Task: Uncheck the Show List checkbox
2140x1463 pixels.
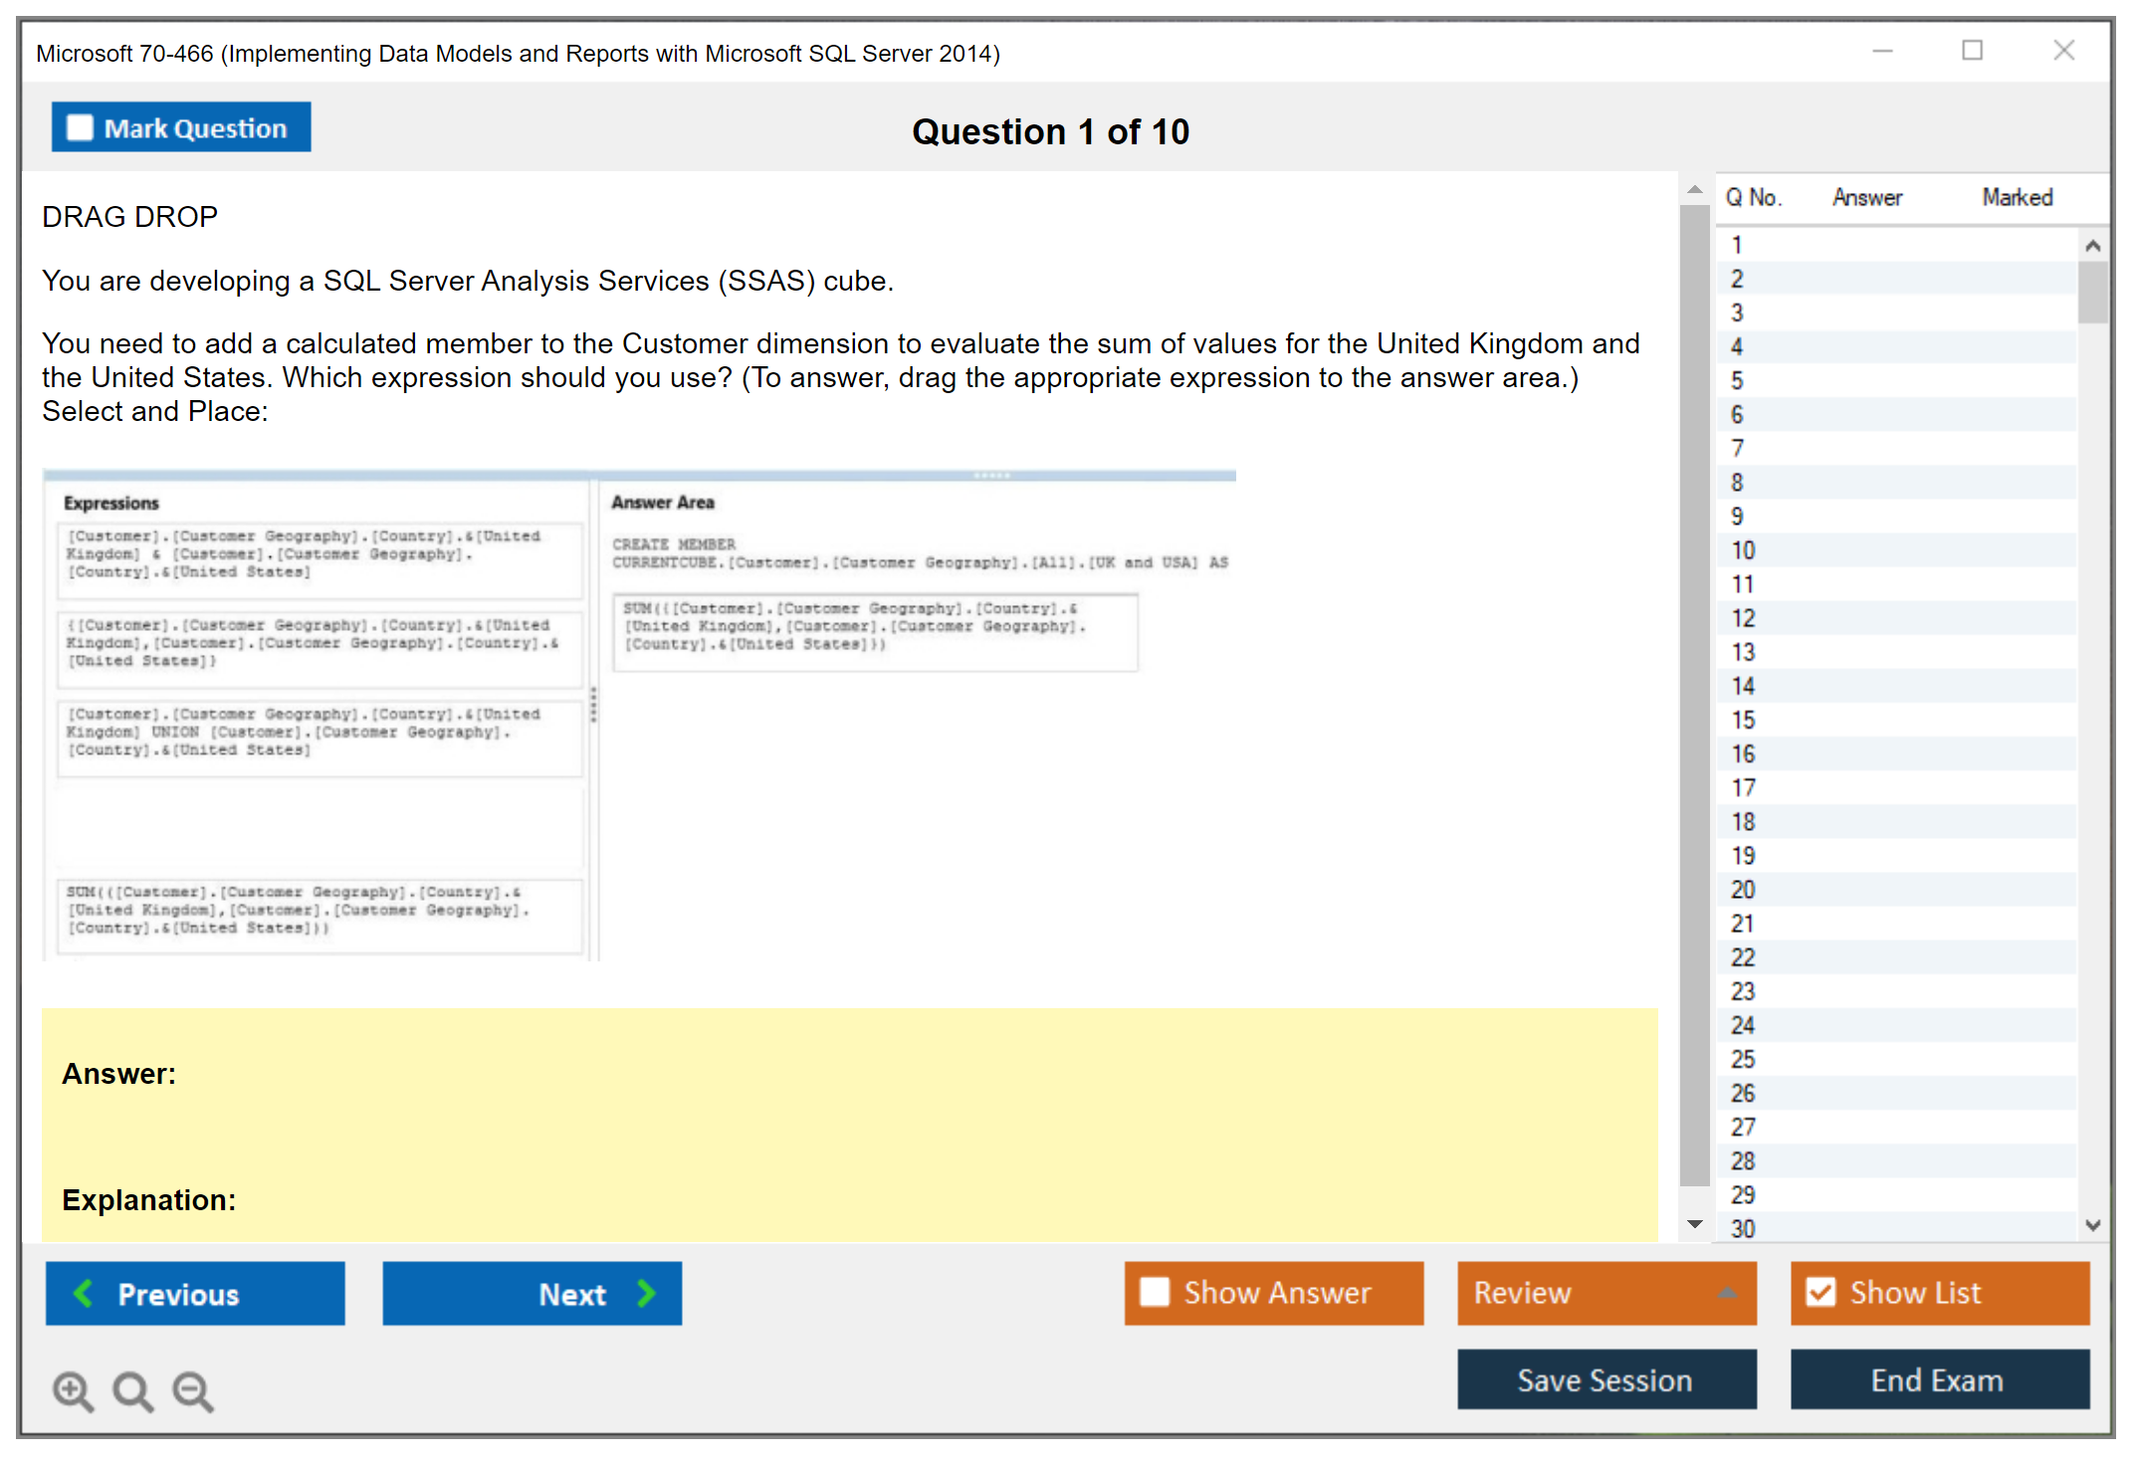Action: (1820, 1292)
